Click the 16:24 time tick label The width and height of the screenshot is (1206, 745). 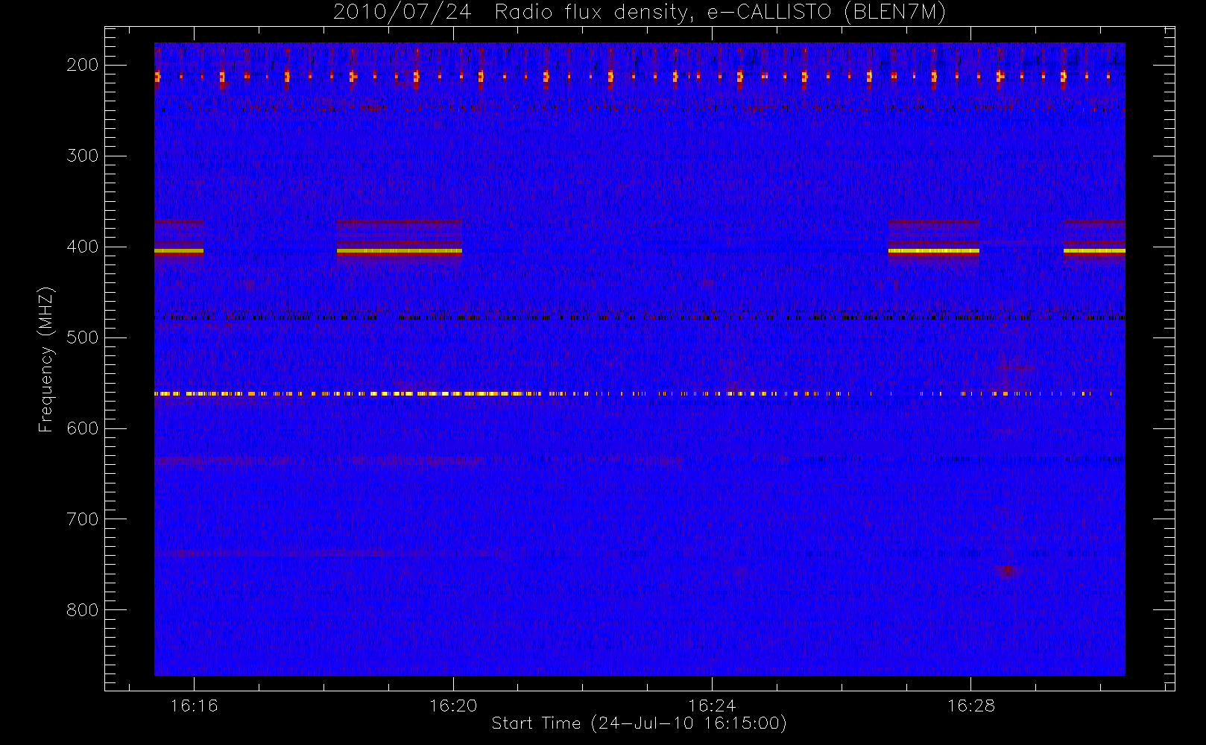tap(712, 706)
